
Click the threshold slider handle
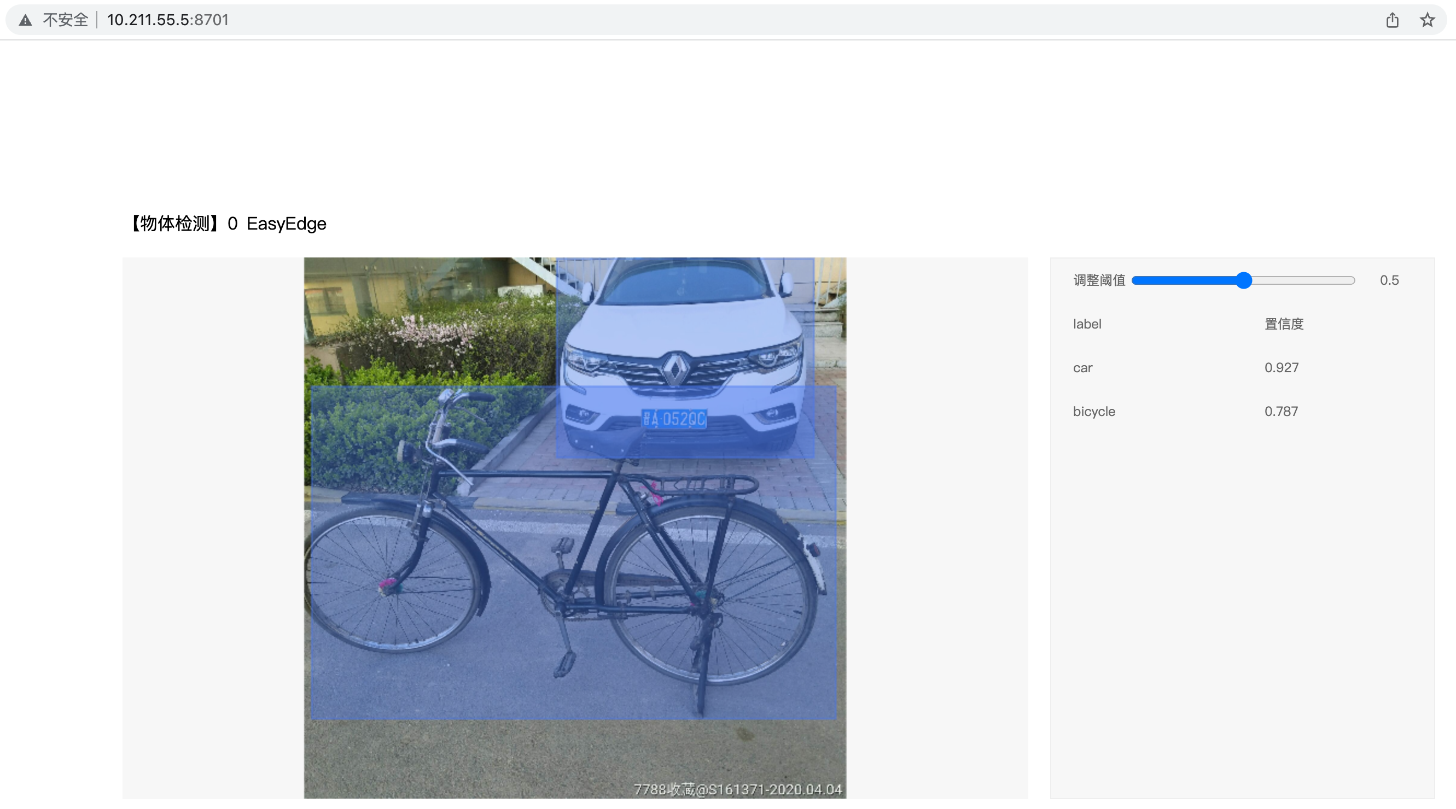tap(1243, 280)
